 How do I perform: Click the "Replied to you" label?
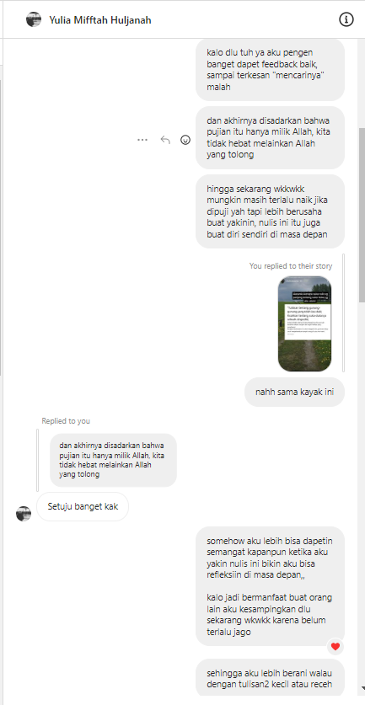pyautogui.click(x=66, y=421)
